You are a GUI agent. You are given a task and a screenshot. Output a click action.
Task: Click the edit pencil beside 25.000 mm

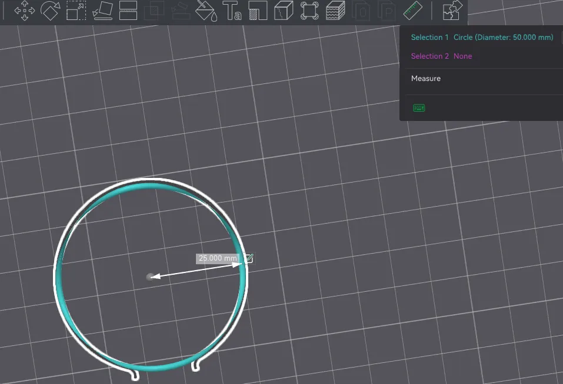point(249,258)
